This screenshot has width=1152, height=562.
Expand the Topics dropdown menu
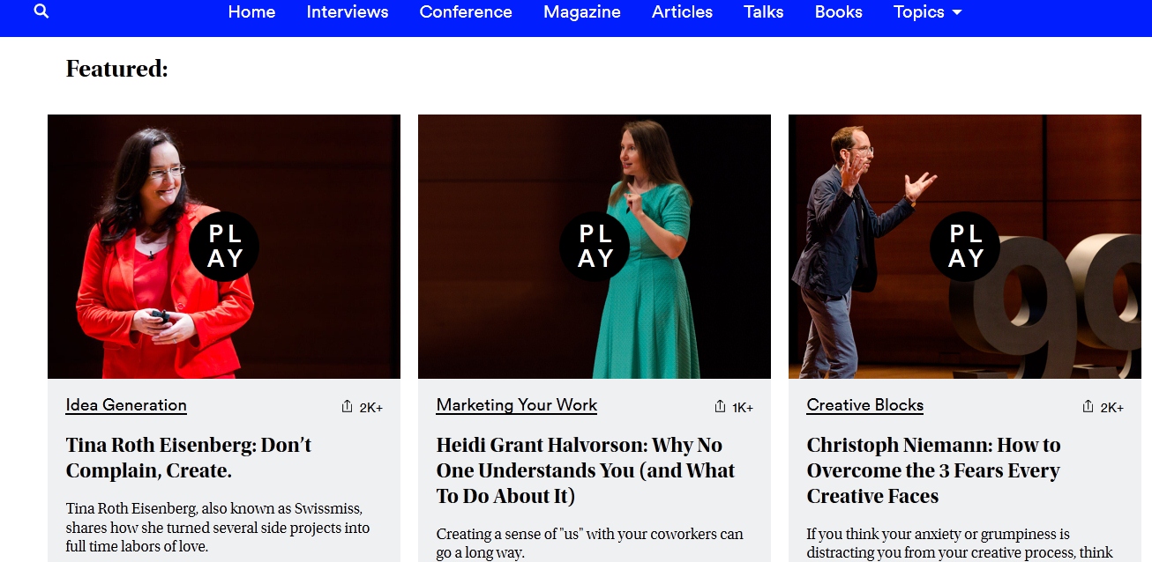927,12
